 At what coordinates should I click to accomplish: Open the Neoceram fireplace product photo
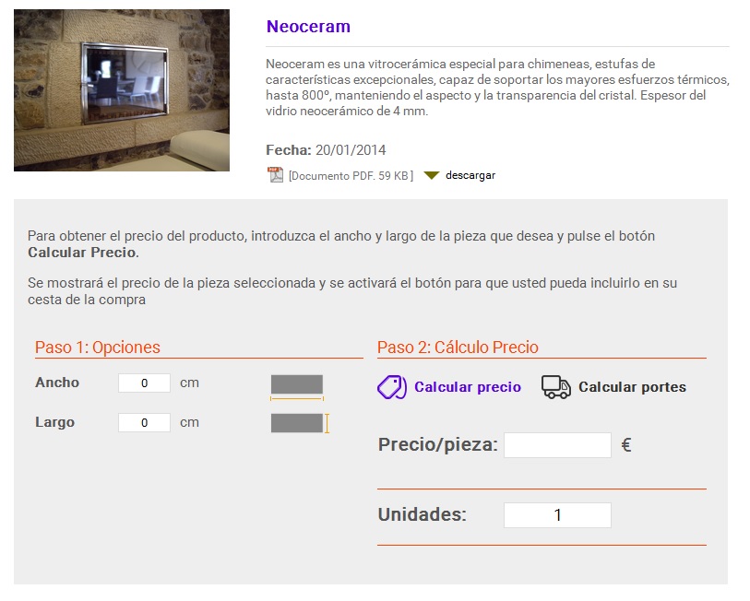tap(122, 90)
